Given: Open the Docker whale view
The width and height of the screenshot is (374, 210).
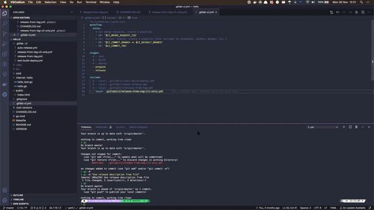Looking at the screenshot, I should [5, 84].
